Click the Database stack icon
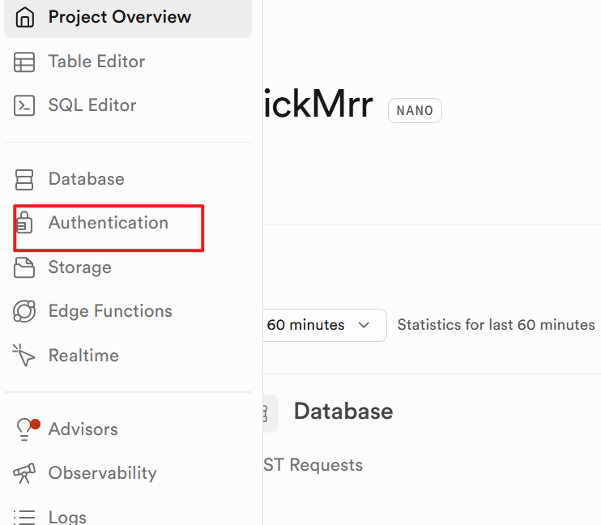Screen dimensions: 601x525 [25, 179]
